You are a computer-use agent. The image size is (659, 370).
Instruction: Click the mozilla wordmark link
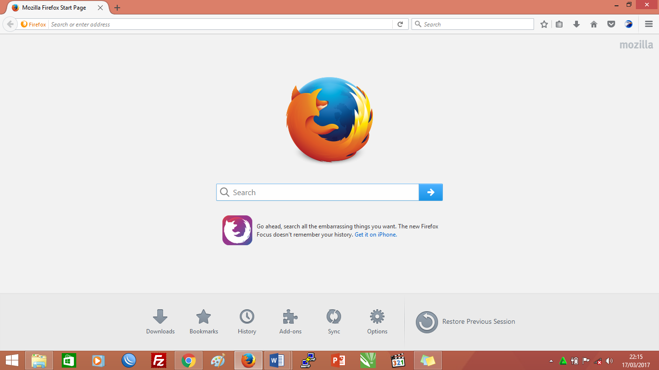636,45
